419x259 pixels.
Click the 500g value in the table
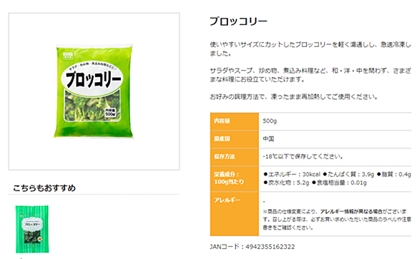click(270, 121)
